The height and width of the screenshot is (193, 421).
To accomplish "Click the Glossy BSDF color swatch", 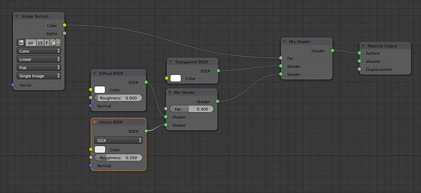I will click(99, 149).
